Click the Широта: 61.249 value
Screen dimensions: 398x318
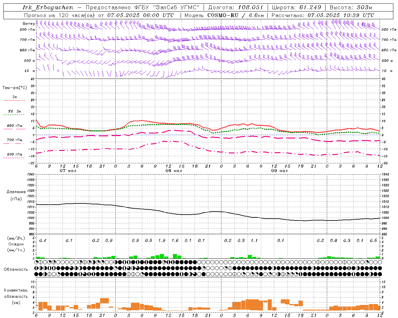point(296,7)
